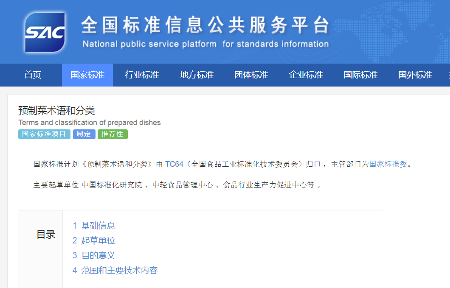Viewport: 450px width, 288px height.
Task: Select 团体标准 from navigation
Action: (251, 75)
